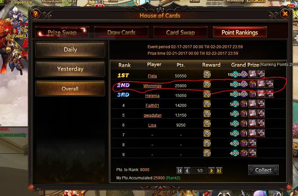
Task: Click the page number field 1/3
Action: (x=200, y=171)
